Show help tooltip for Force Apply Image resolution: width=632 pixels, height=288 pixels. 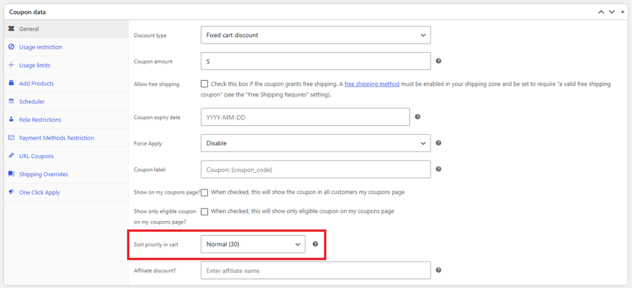439,143
